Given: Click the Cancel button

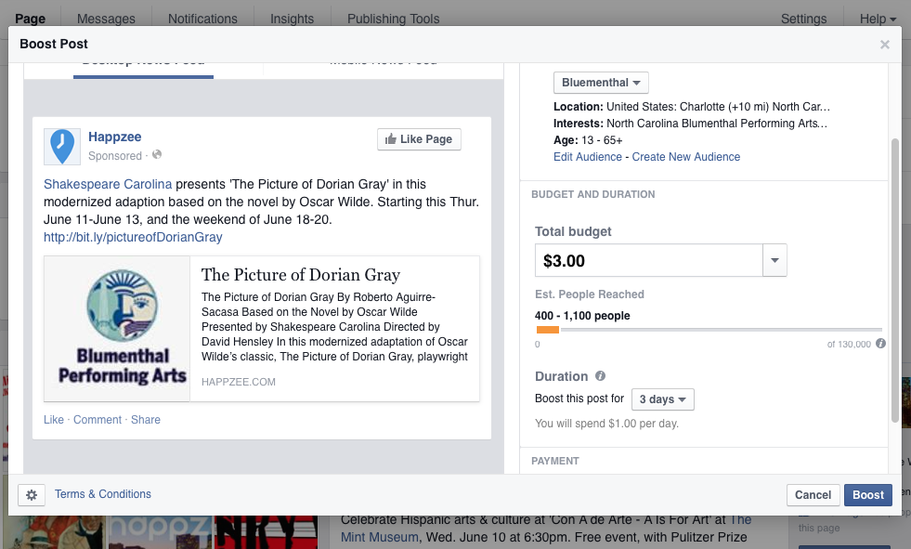Looking at the screenshot, I should [813, 495].
